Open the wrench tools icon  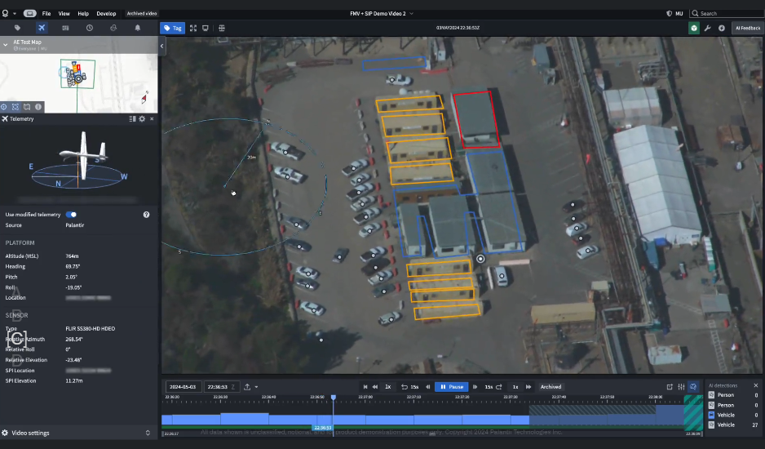tap(707, 29)
